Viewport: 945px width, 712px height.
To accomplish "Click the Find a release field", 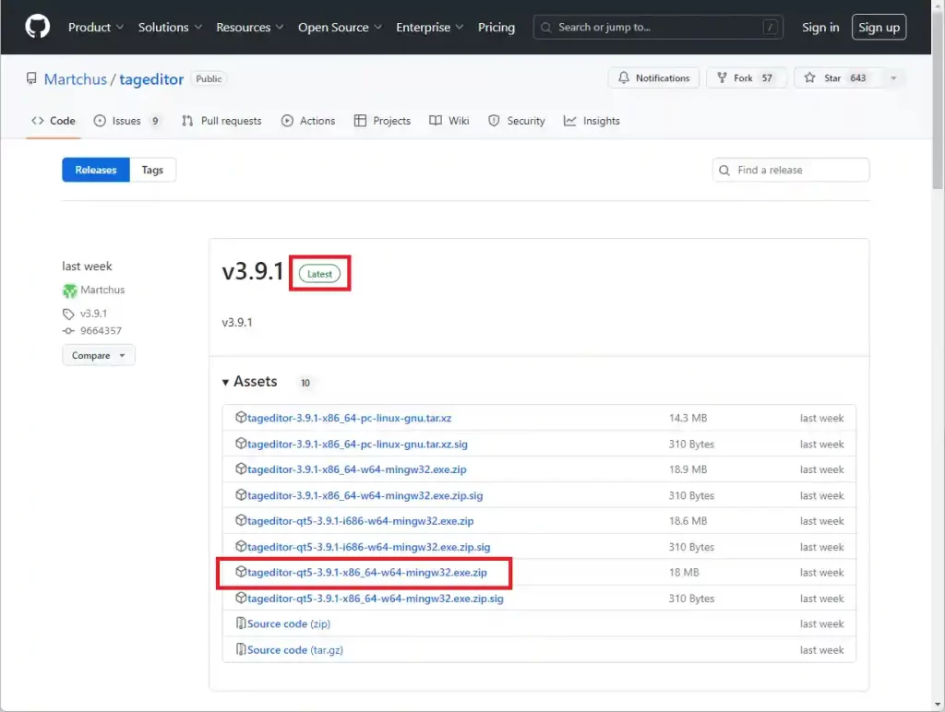I will click(x=799, y=170).
